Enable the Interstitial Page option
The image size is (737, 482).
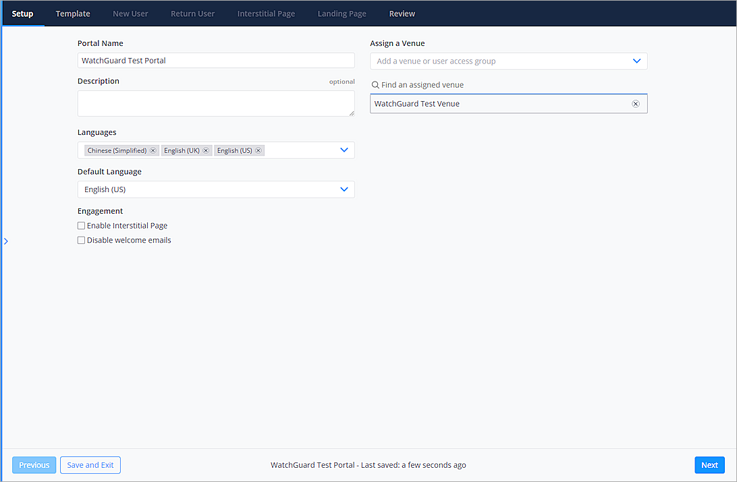(81, 225)
